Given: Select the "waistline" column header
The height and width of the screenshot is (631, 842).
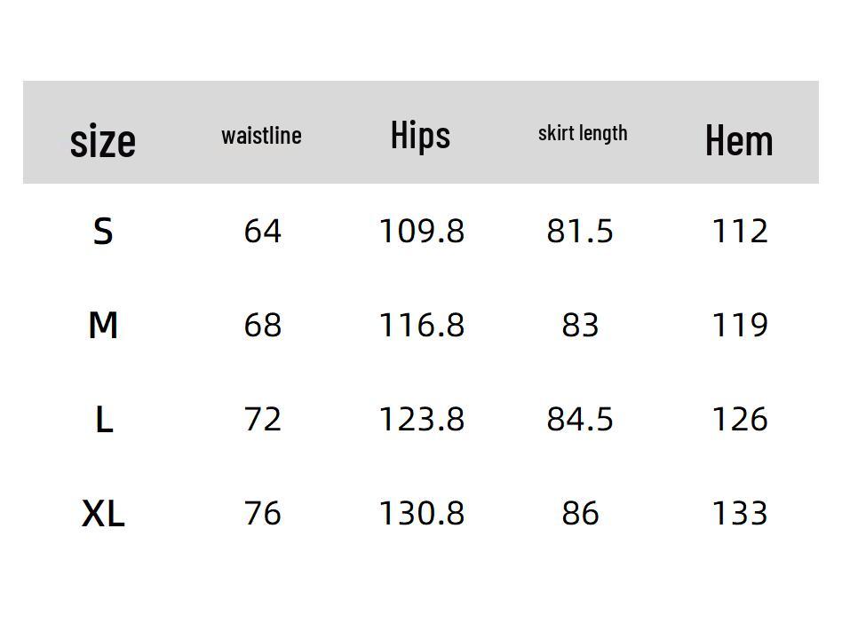Looking at the screenshot, I should pos(261,135).
